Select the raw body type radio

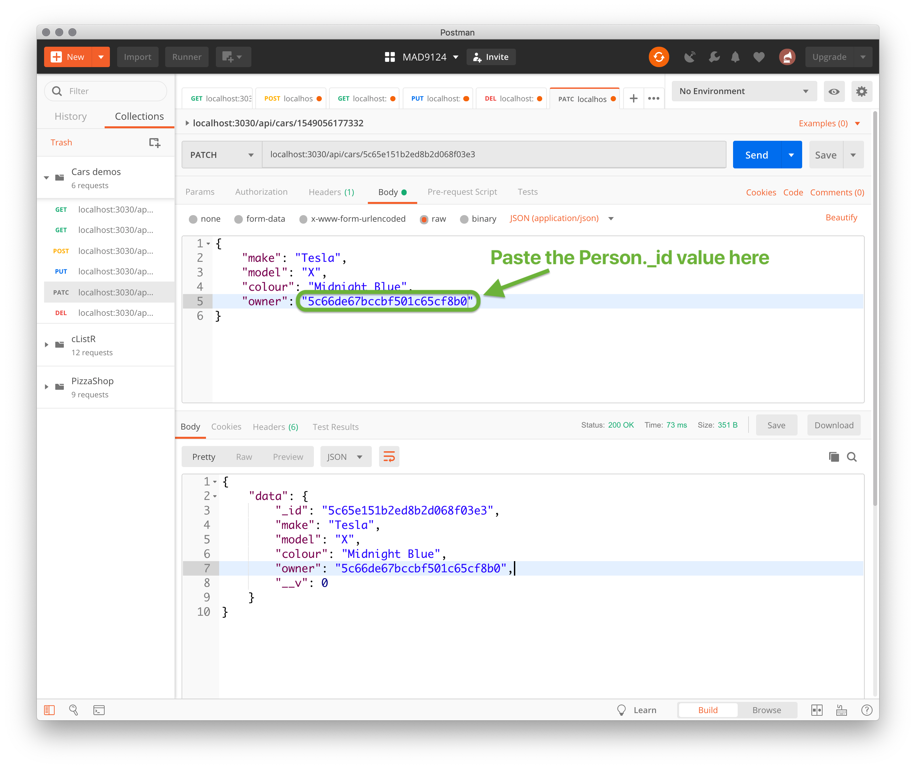(x=423, y=219)
